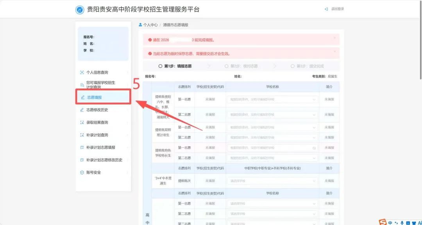The width and height of the screenshot is (422, 225).
Task: Open the 3+4中本贯通生 提前批次 school dropdown
Action: (x=272, y=181)
